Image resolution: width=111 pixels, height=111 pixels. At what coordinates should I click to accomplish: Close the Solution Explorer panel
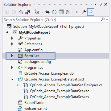click(x=106, y=4)
